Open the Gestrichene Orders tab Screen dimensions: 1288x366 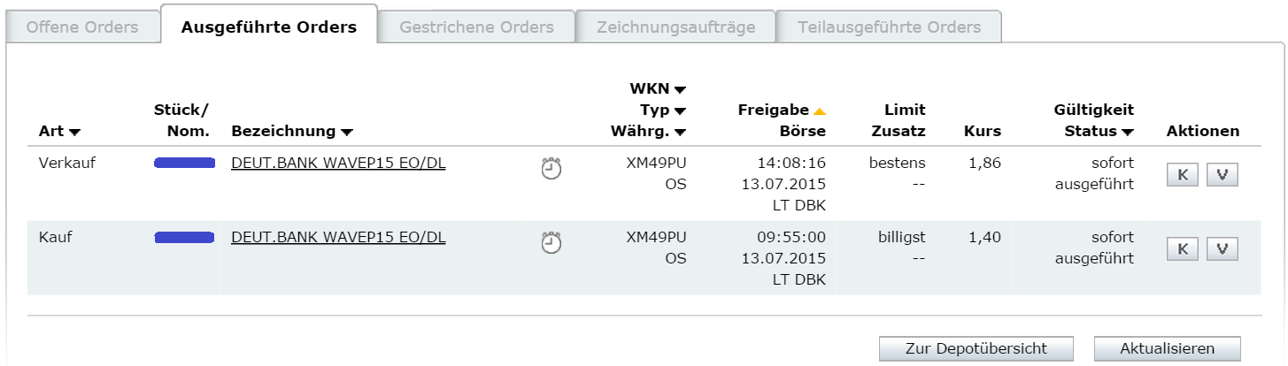click(476, 27)
